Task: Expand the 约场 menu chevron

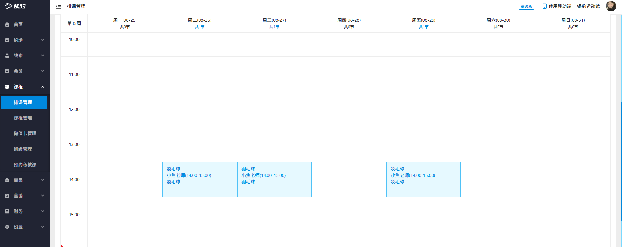Action: click(x=43, y=40)
